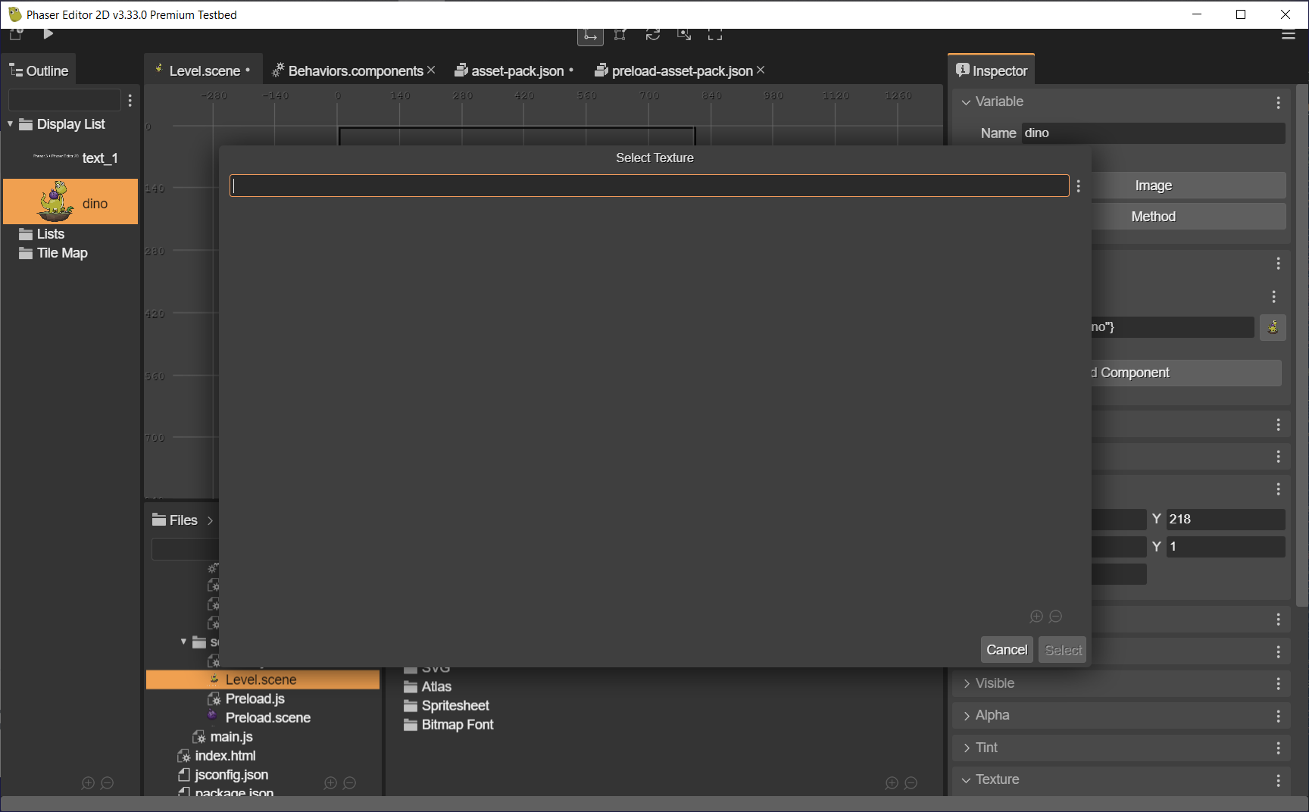Select the Scale tool in the toolbar

coord(620,36)
